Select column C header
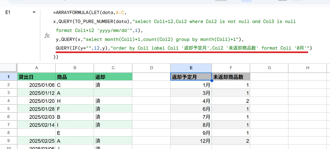This screenshot has height=149, width=330. pyautogui.click(x=113, y=68)
